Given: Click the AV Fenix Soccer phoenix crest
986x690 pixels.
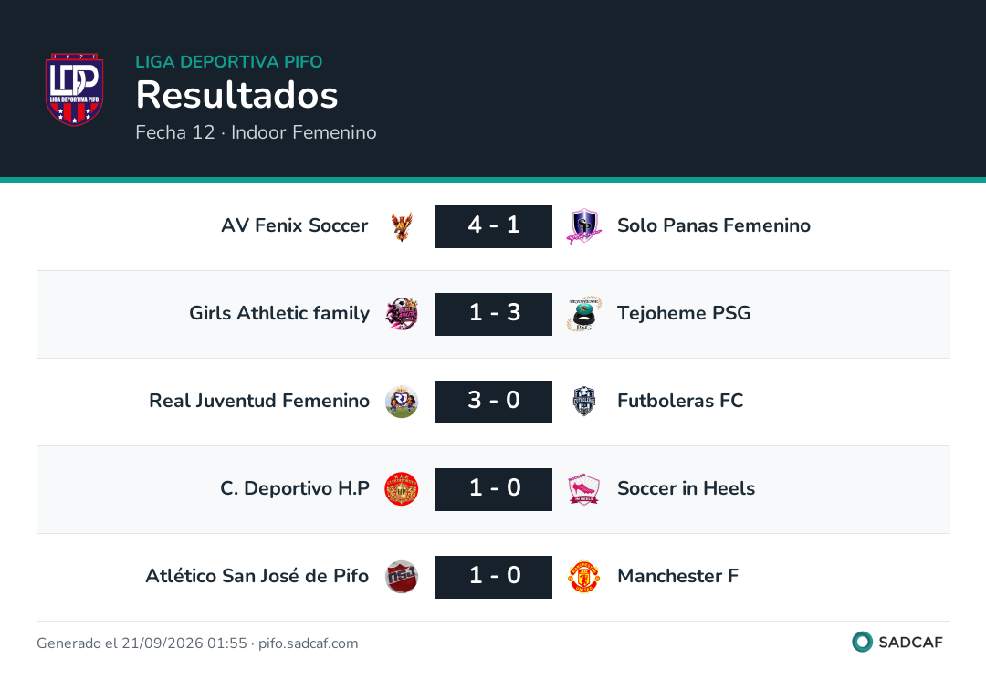Looking at the screenshot, I should tap(402, 226).
